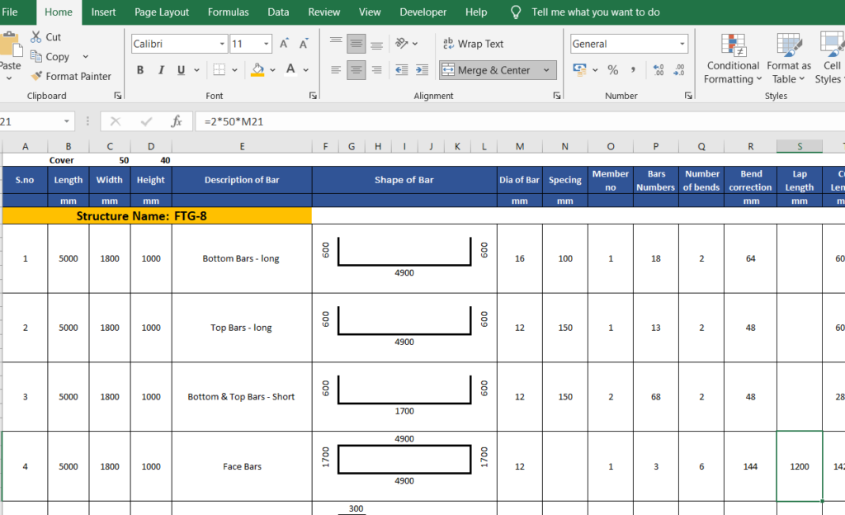Switch to the Insert tab

coord(103,12)
